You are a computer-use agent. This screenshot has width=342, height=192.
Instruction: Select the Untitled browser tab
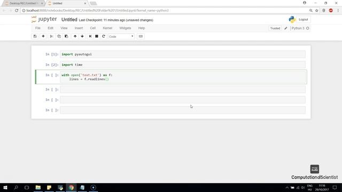point(65,3)
